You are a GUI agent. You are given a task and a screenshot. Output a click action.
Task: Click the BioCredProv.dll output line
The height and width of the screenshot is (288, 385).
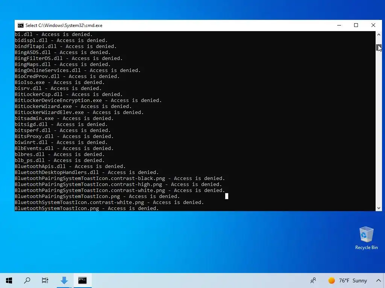coord(67,76)
